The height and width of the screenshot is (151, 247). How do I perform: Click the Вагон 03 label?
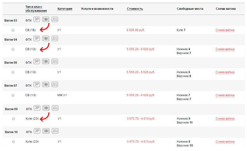click(11, 20)
